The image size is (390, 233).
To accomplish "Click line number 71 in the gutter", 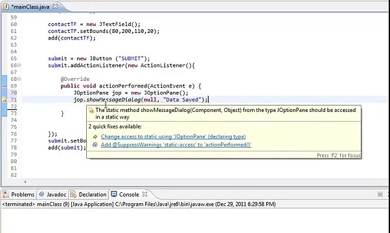I will tap(14, 100).
